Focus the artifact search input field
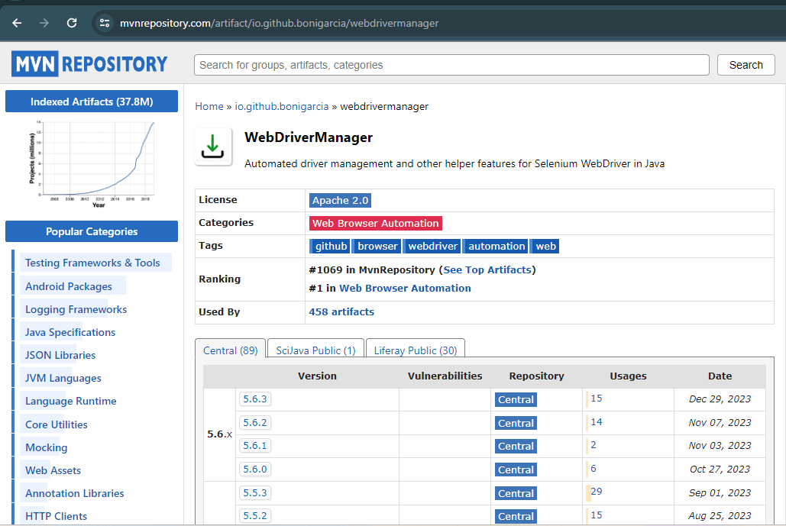 [x=451, y=65]
